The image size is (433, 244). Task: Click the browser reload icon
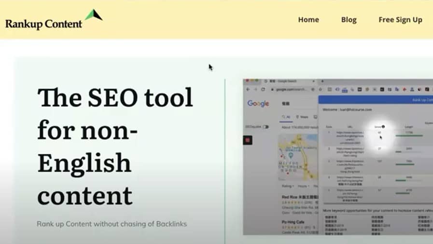263,90
